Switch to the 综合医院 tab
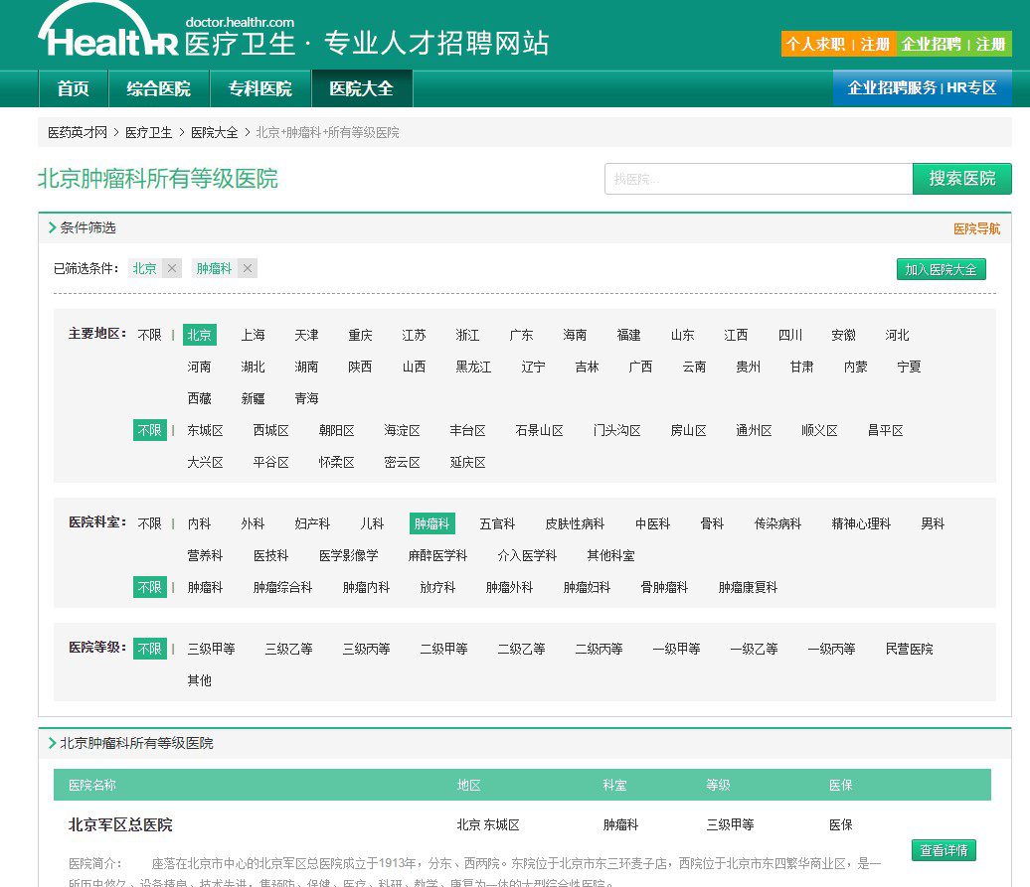Image resolution: width=1030 pixels, height=887 pixels. [x=159, y=88]
